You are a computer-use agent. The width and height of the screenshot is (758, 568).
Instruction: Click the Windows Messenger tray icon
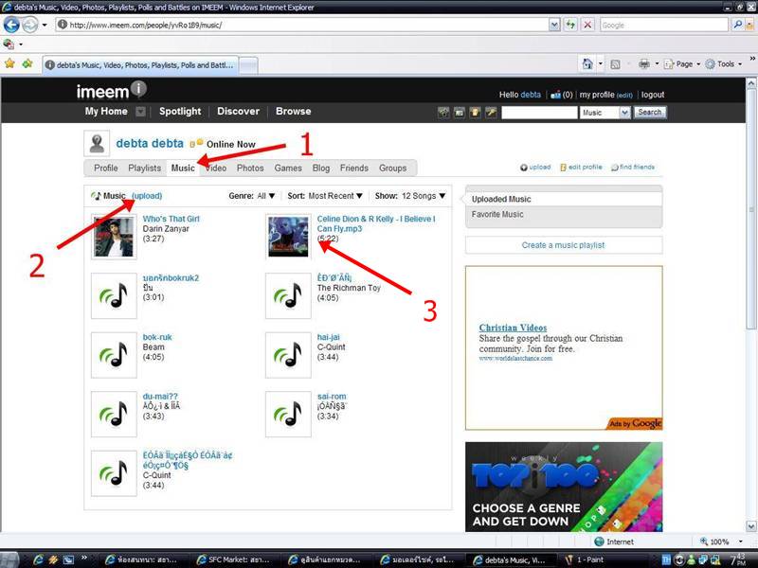tap(692, 559)
